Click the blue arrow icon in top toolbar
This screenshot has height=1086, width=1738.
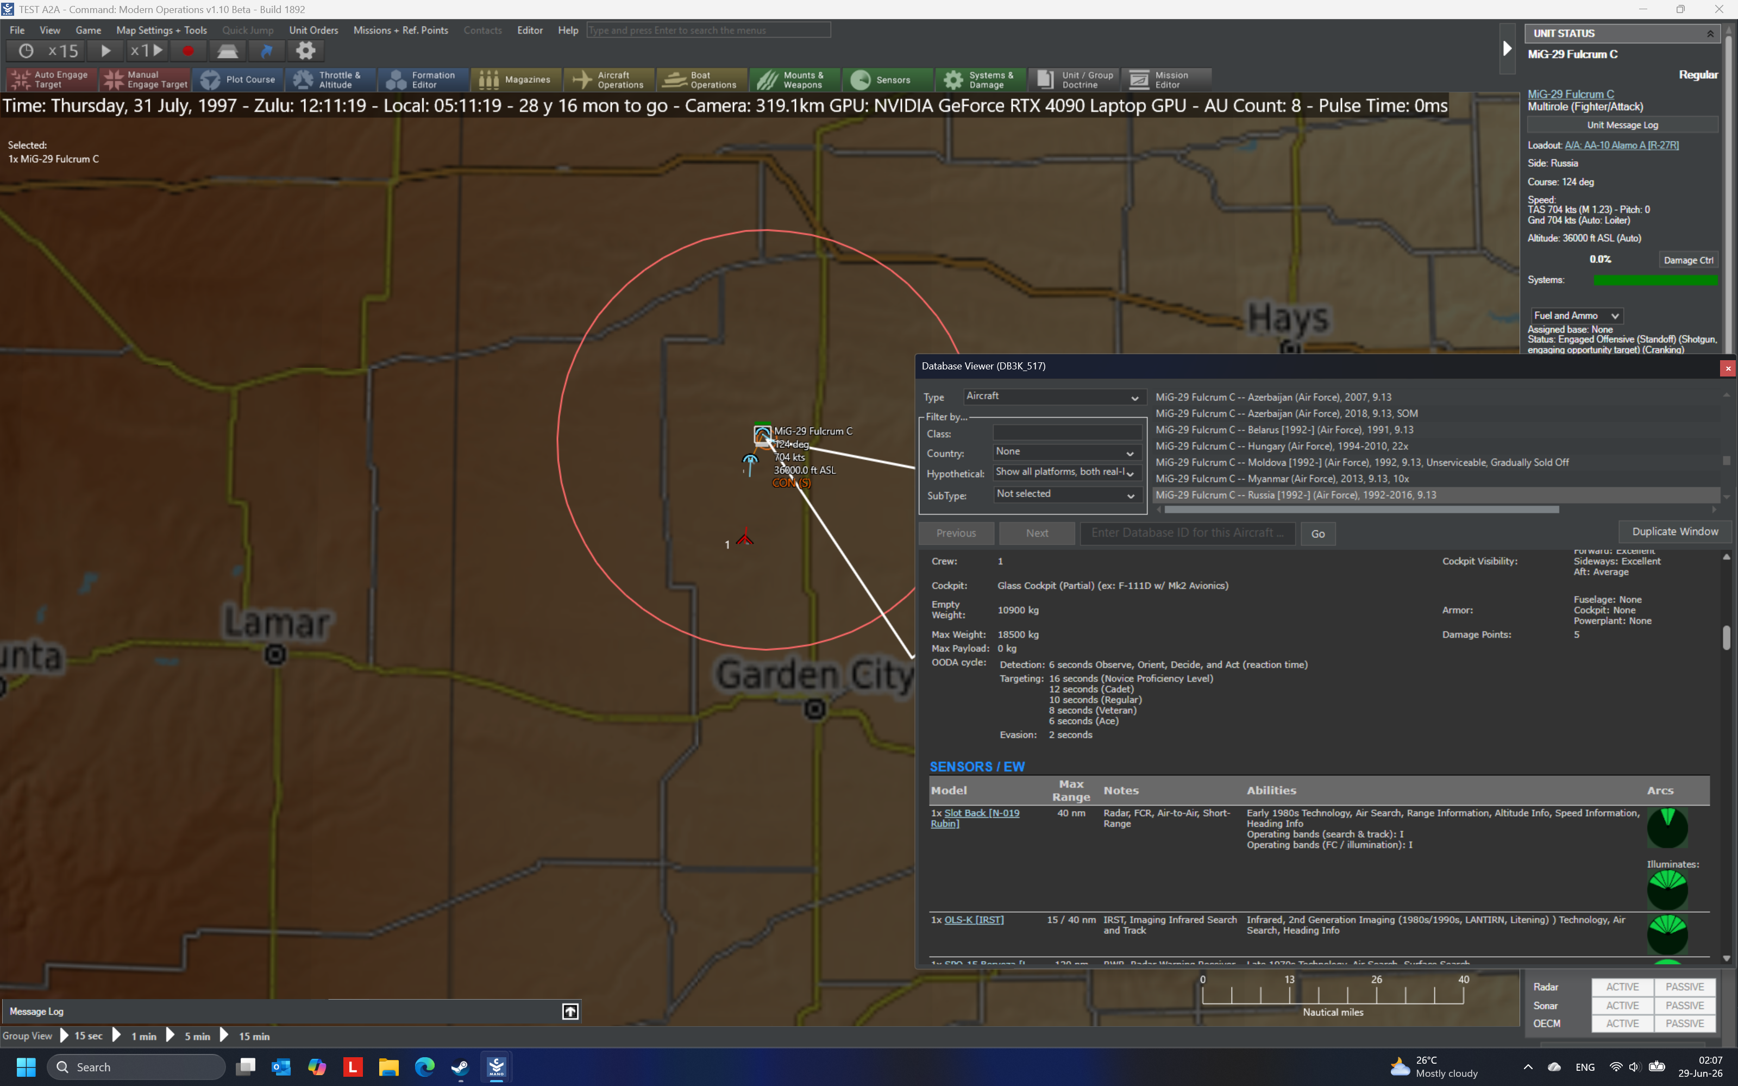pyautogui.click(x=266, y=51)
